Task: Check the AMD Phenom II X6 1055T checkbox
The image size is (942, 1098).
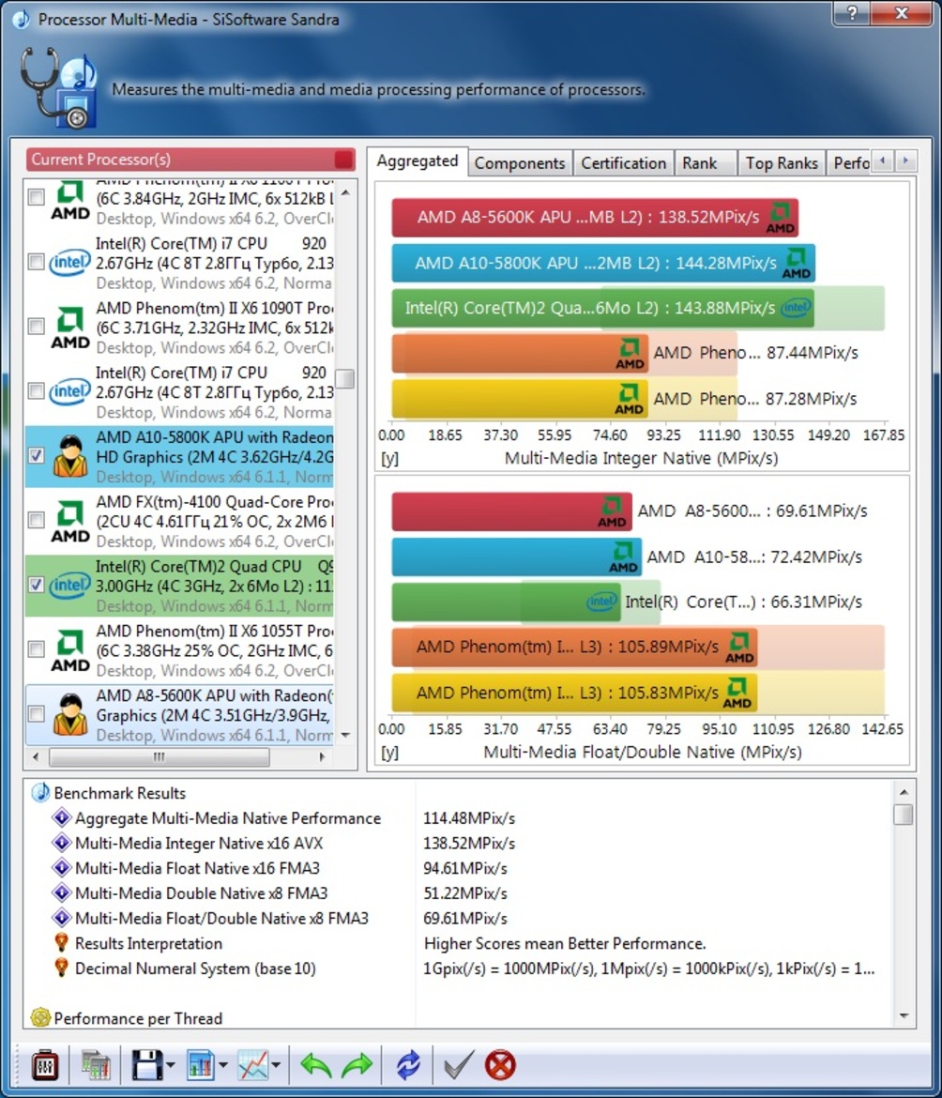Action: point(37,649)
